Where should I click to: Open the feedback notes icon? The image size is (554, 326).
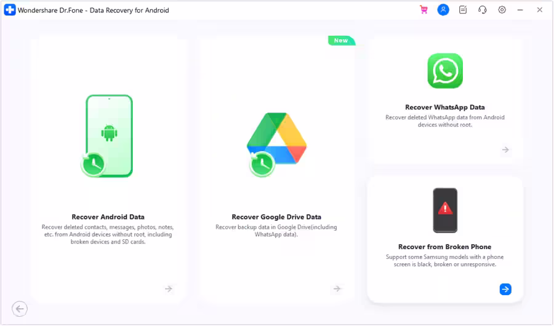[x=463, y=10]
